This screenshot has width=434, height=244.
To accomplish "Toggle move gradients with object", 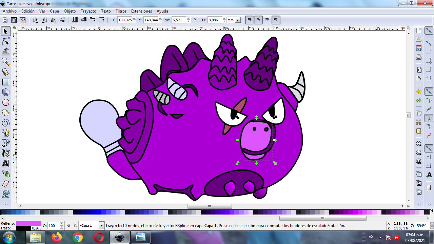I will click(x=267, y=20).
